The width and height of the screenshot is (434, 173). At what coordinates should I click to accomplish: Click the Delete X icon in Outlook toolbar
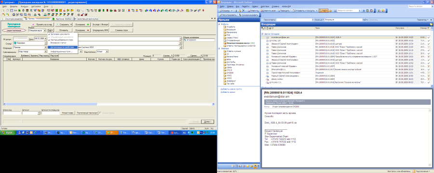[x=244, y=11]
